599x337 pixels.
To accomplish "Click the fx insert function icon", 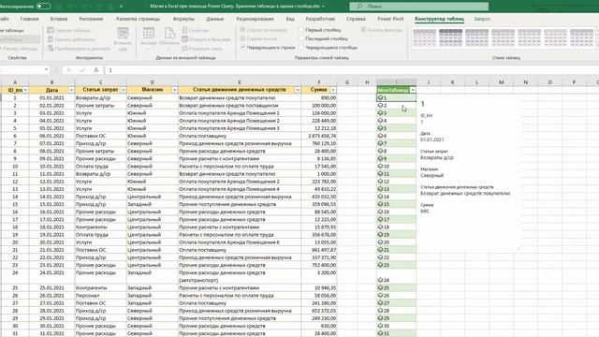I will click(96, 70).
